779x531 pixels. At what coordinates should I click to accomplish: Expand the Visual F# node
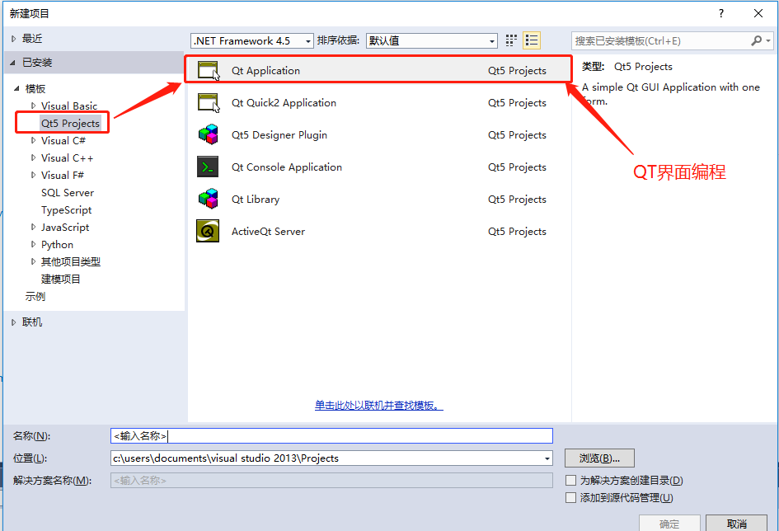tap(33, 175)
